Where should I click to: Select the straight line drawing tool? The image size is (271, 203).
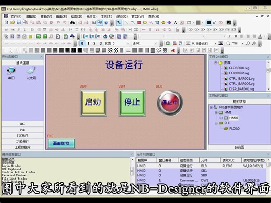point(127,23)
